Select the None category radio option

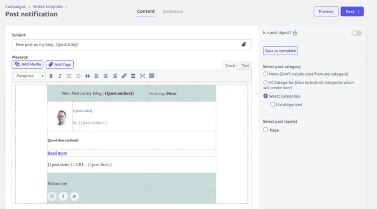point(265,74)
